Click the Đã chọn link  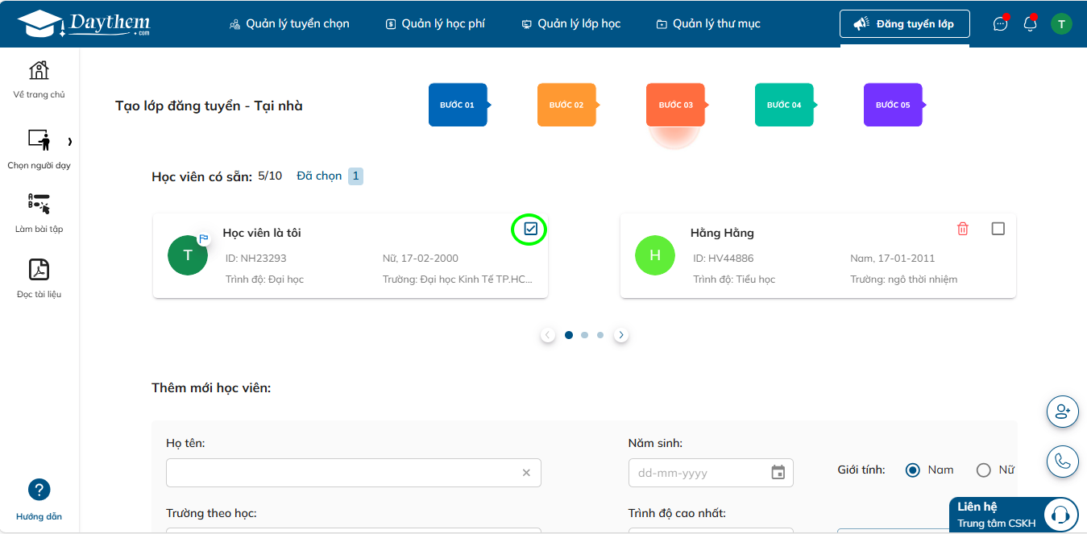(x=319, y=176)
